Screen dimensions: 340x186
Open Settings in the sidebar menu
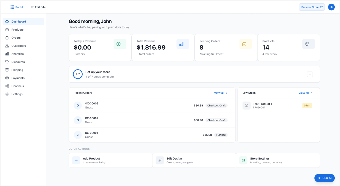click(x=23, y=94)
